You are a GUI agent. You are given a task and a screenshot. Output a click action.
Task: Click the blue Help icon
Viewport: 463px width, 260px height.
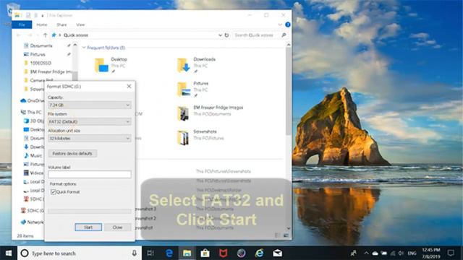click(x=288, y=25)
